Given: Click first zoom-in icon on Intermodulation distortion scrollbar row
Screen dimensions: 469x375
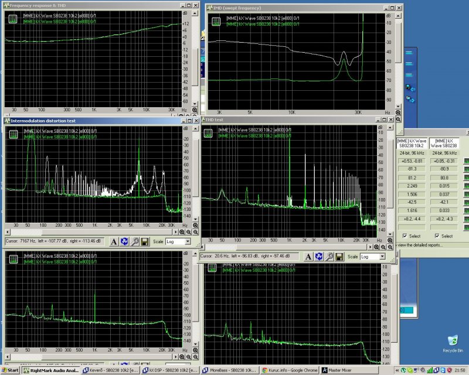Looking at the screenshot, I should click(182, 232).
